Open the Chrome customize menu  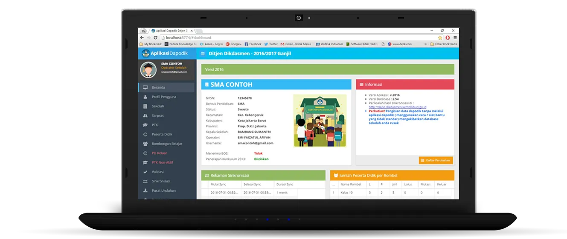pos(455,37)
